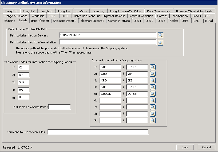Select the FedEx tab
218x152 pixels.
coord(174,21)
